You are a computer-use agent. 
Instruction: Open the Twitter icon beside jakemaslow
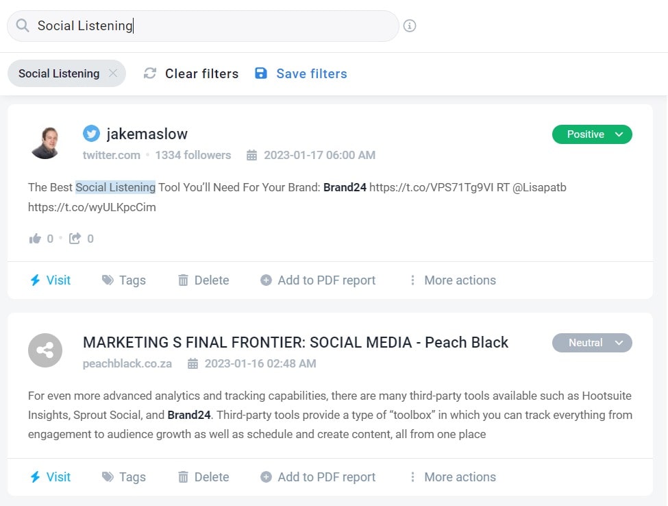click(x=91, y=134)
